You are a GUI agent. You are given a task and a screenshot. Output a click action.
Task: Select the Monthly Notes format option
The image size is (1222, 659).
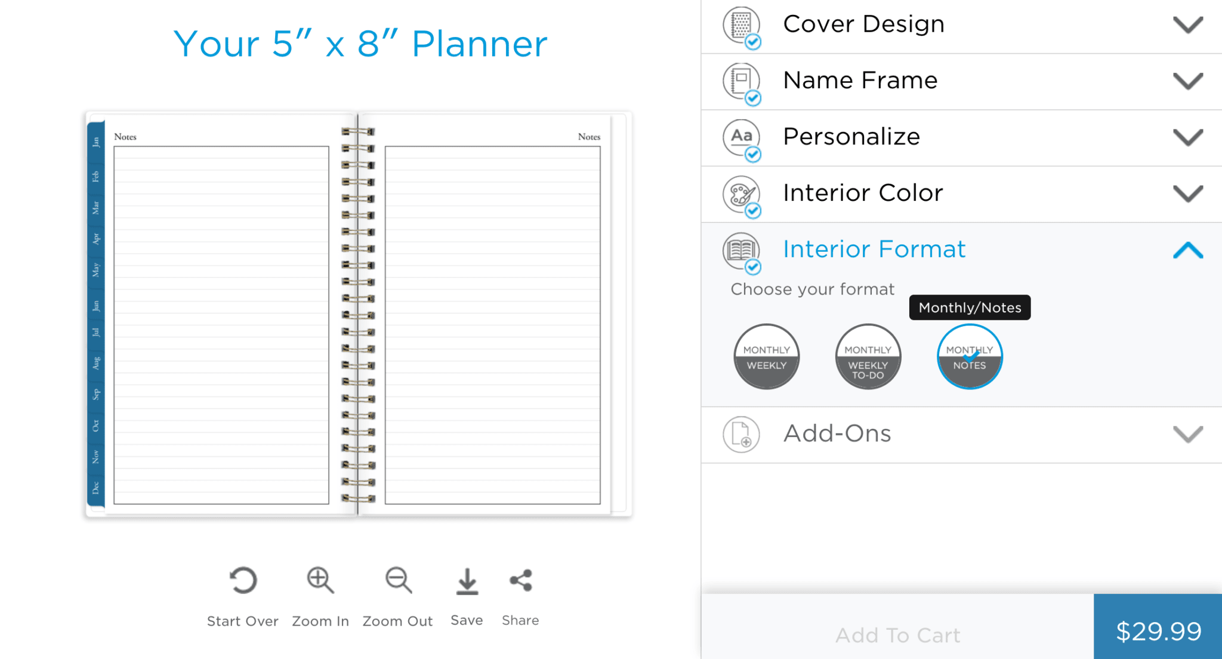(x=970, y=357)
